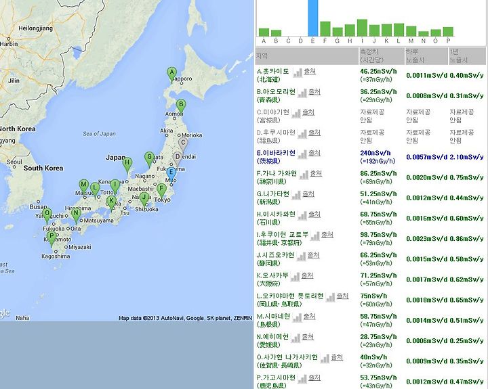
Task: Open chart icon for A.홋카이도 row
Action: [298, 72]
